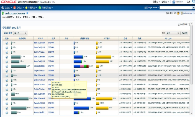The height and width of the screenshot is (117, 195).
Task: Click the SQL 文本 column header
Action: coord(168,38)
